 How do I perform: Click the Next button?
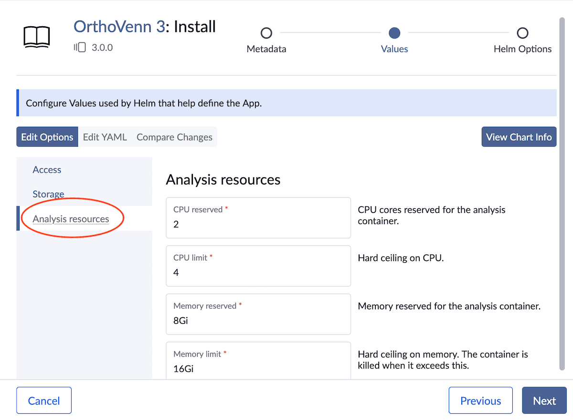[x=544, y=400]
